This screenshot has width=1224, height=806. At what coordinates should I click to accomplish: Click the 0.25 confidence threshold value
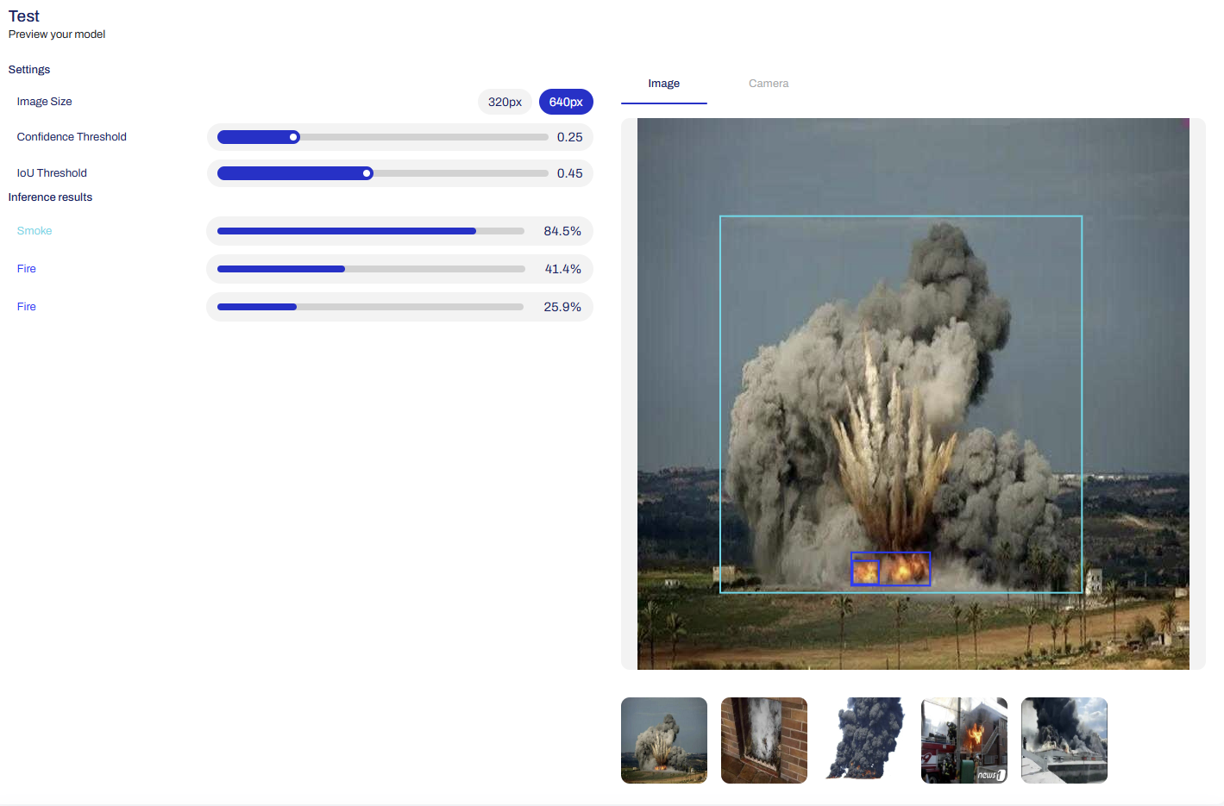click(x=570, y=137)
